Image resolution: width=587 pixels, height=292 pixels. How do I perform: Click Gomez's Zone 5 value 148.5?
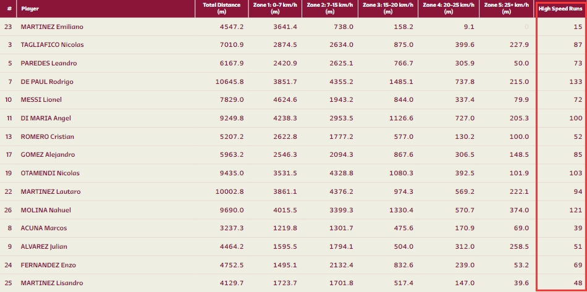point(519,155)
